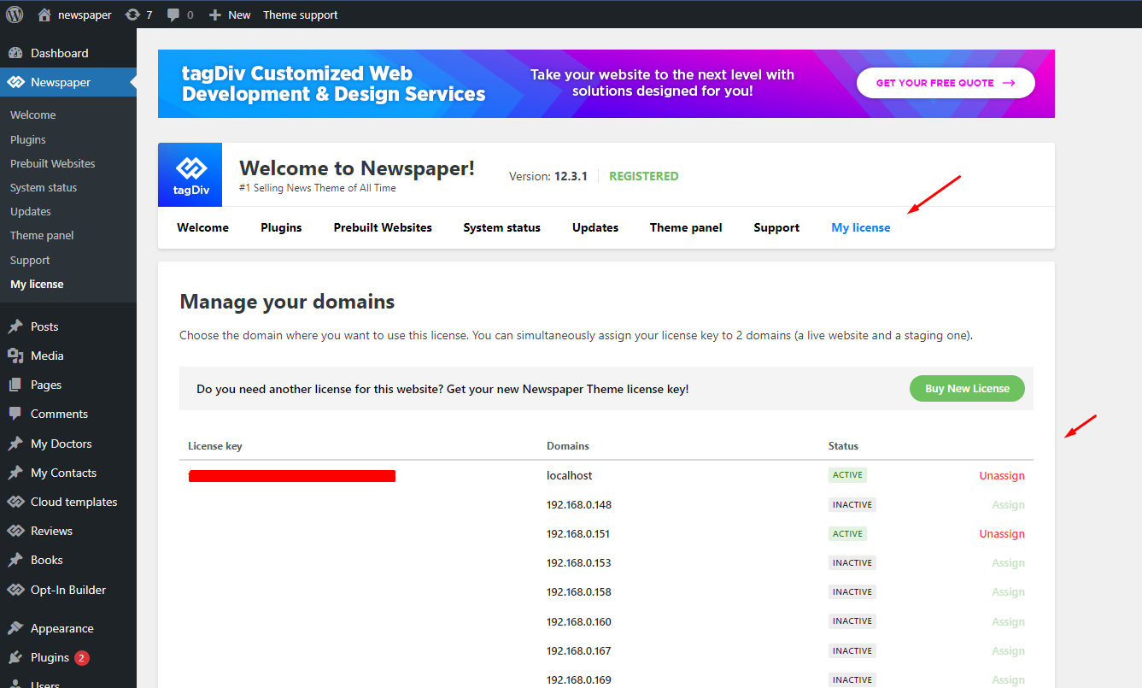Open the updates icon showing 7
The width and height of the screenshot is (1142, 688).
132,15
